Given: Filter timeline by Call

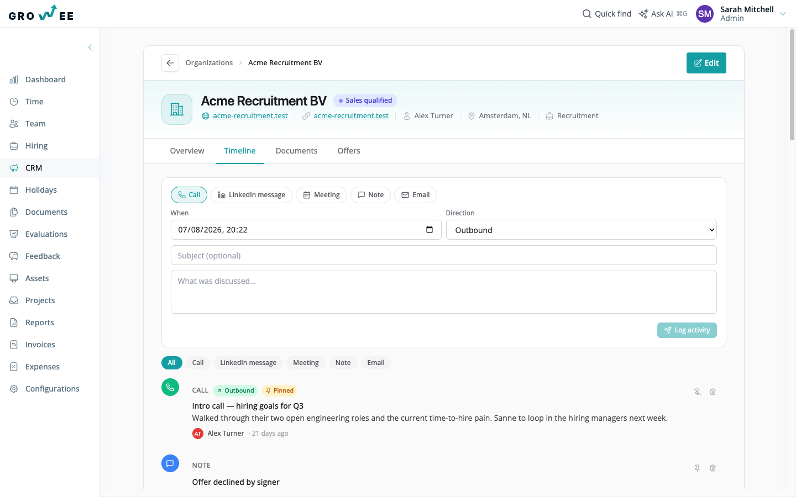Looking at the screenshot, I should click(198, 363).
